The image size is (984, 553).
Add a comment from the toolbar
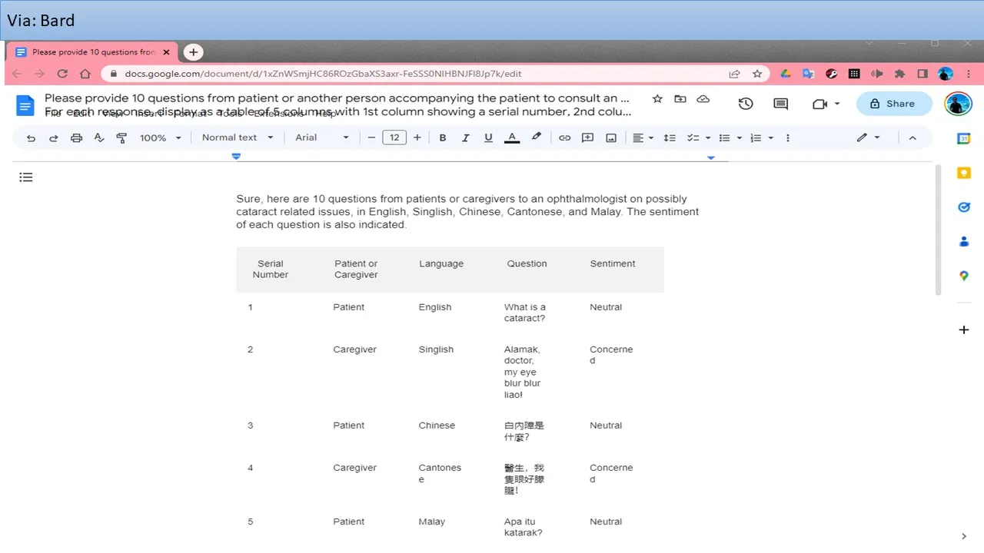tap(587, 137)
